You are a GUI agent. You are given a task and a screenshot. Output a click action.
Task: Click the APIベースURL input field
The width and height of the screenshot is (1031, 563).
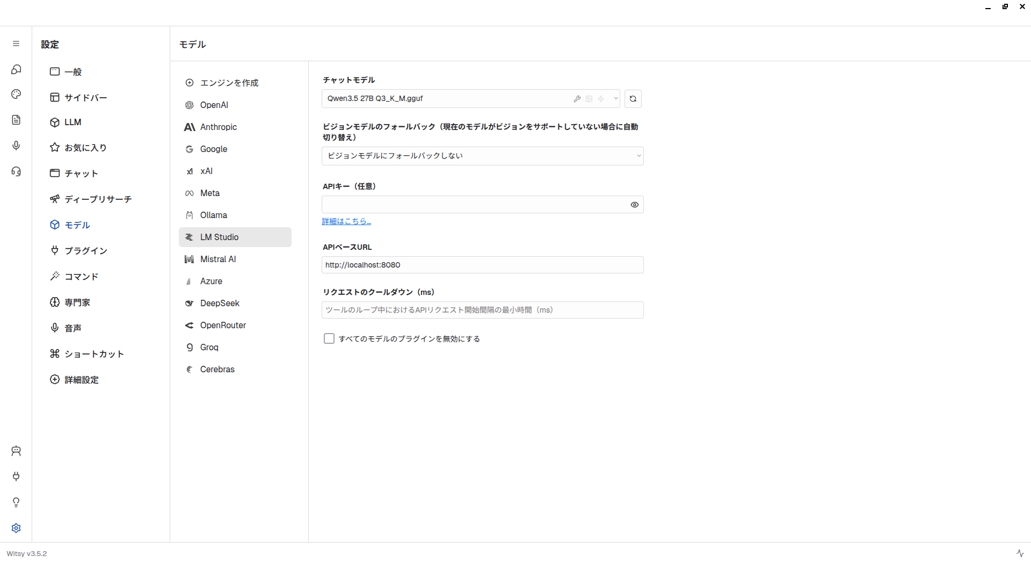482,265
